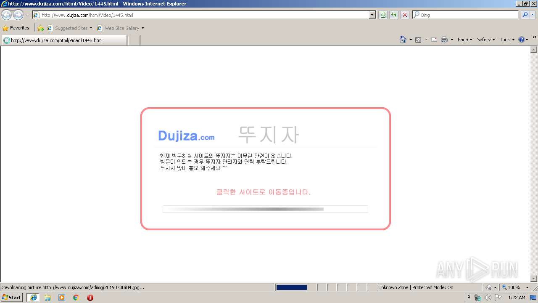The width and height of the screenshot is (538, 303).
Task: Click Add to Favorites Bar icon
Action: (x=40, y=28)
